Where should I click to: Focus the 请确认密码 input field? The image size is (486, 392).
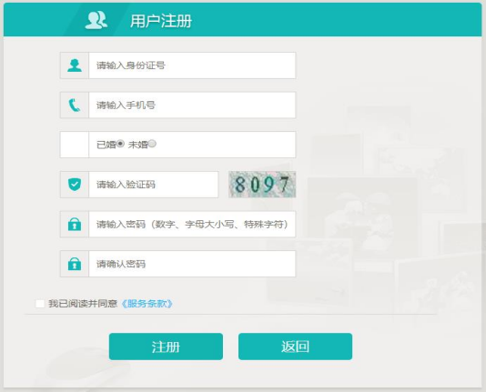[192, 264]
